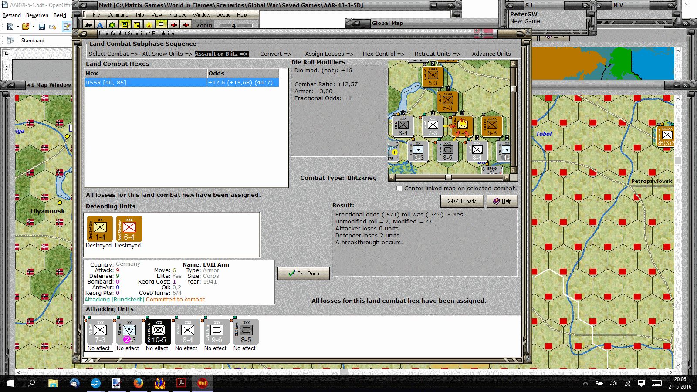
Task: Select the IV SS Mech 10-5 attacking unit
Action: 158,332
